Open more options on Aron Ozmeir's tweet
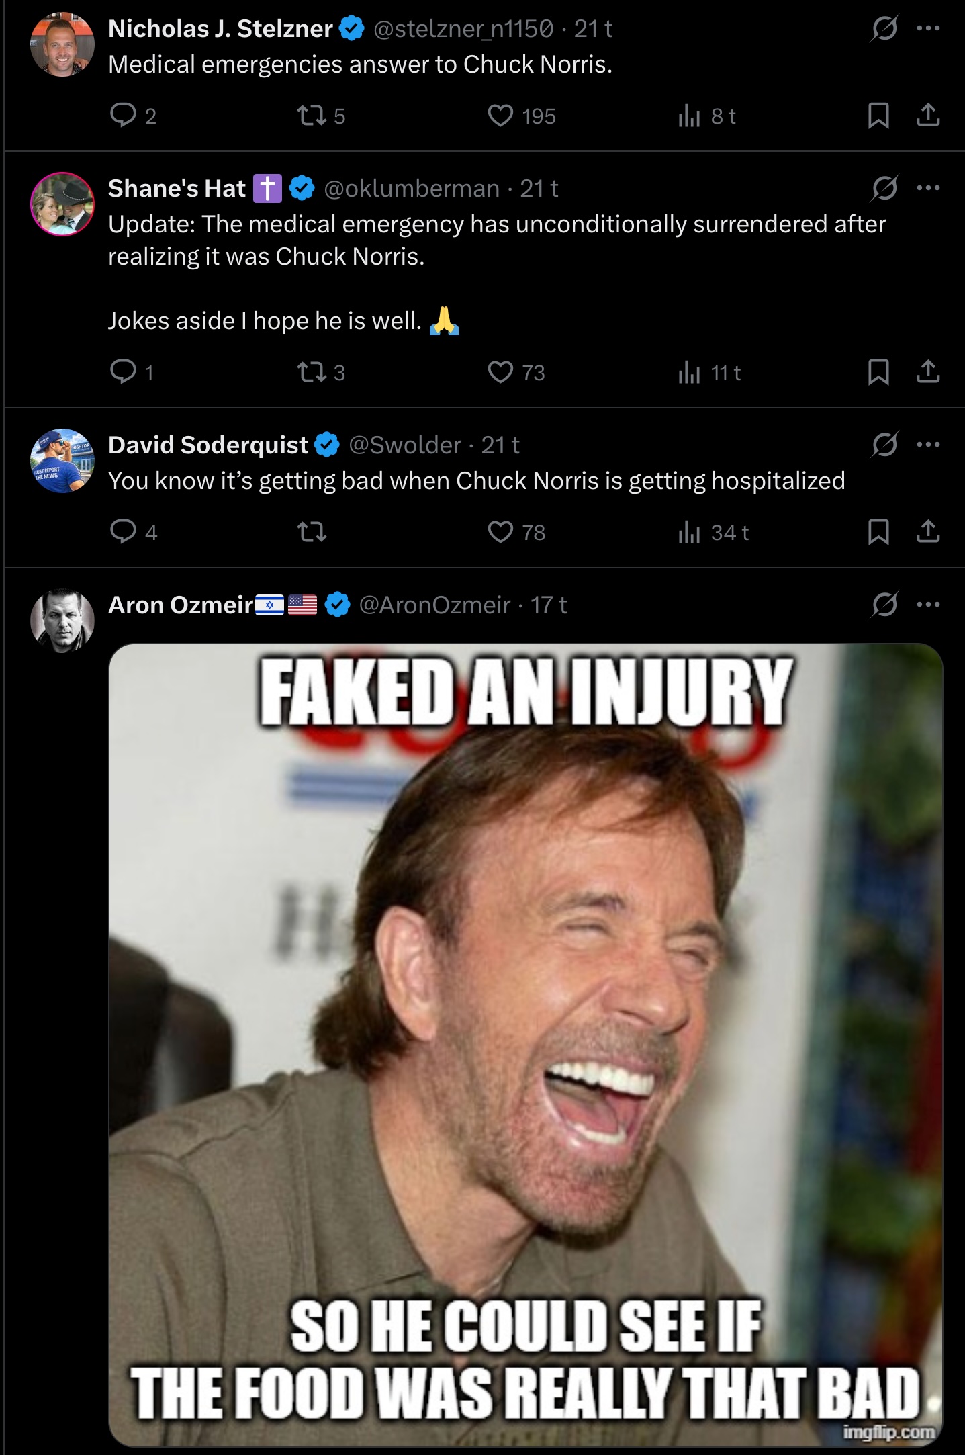Image resolution: width=965 pixels, height=1455 pixels. (x=928, y=605)
